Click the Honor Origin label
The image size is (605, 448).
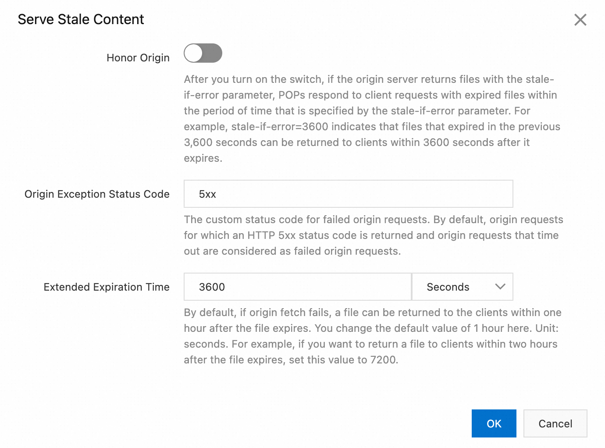pos(138,58)
